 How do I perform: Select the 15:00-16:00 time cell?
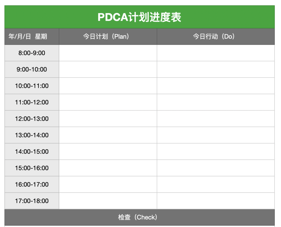32,168
